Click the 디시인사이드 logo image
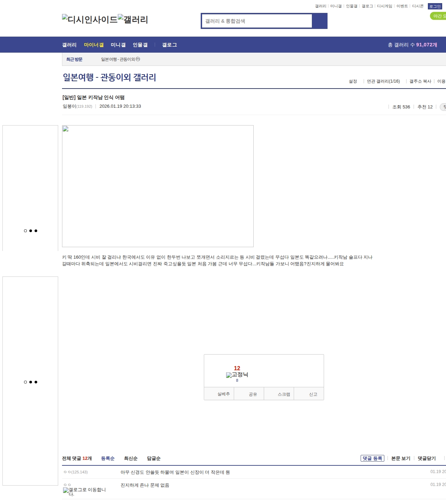Viewport: 446px width, 502px height. coord(90,19)
